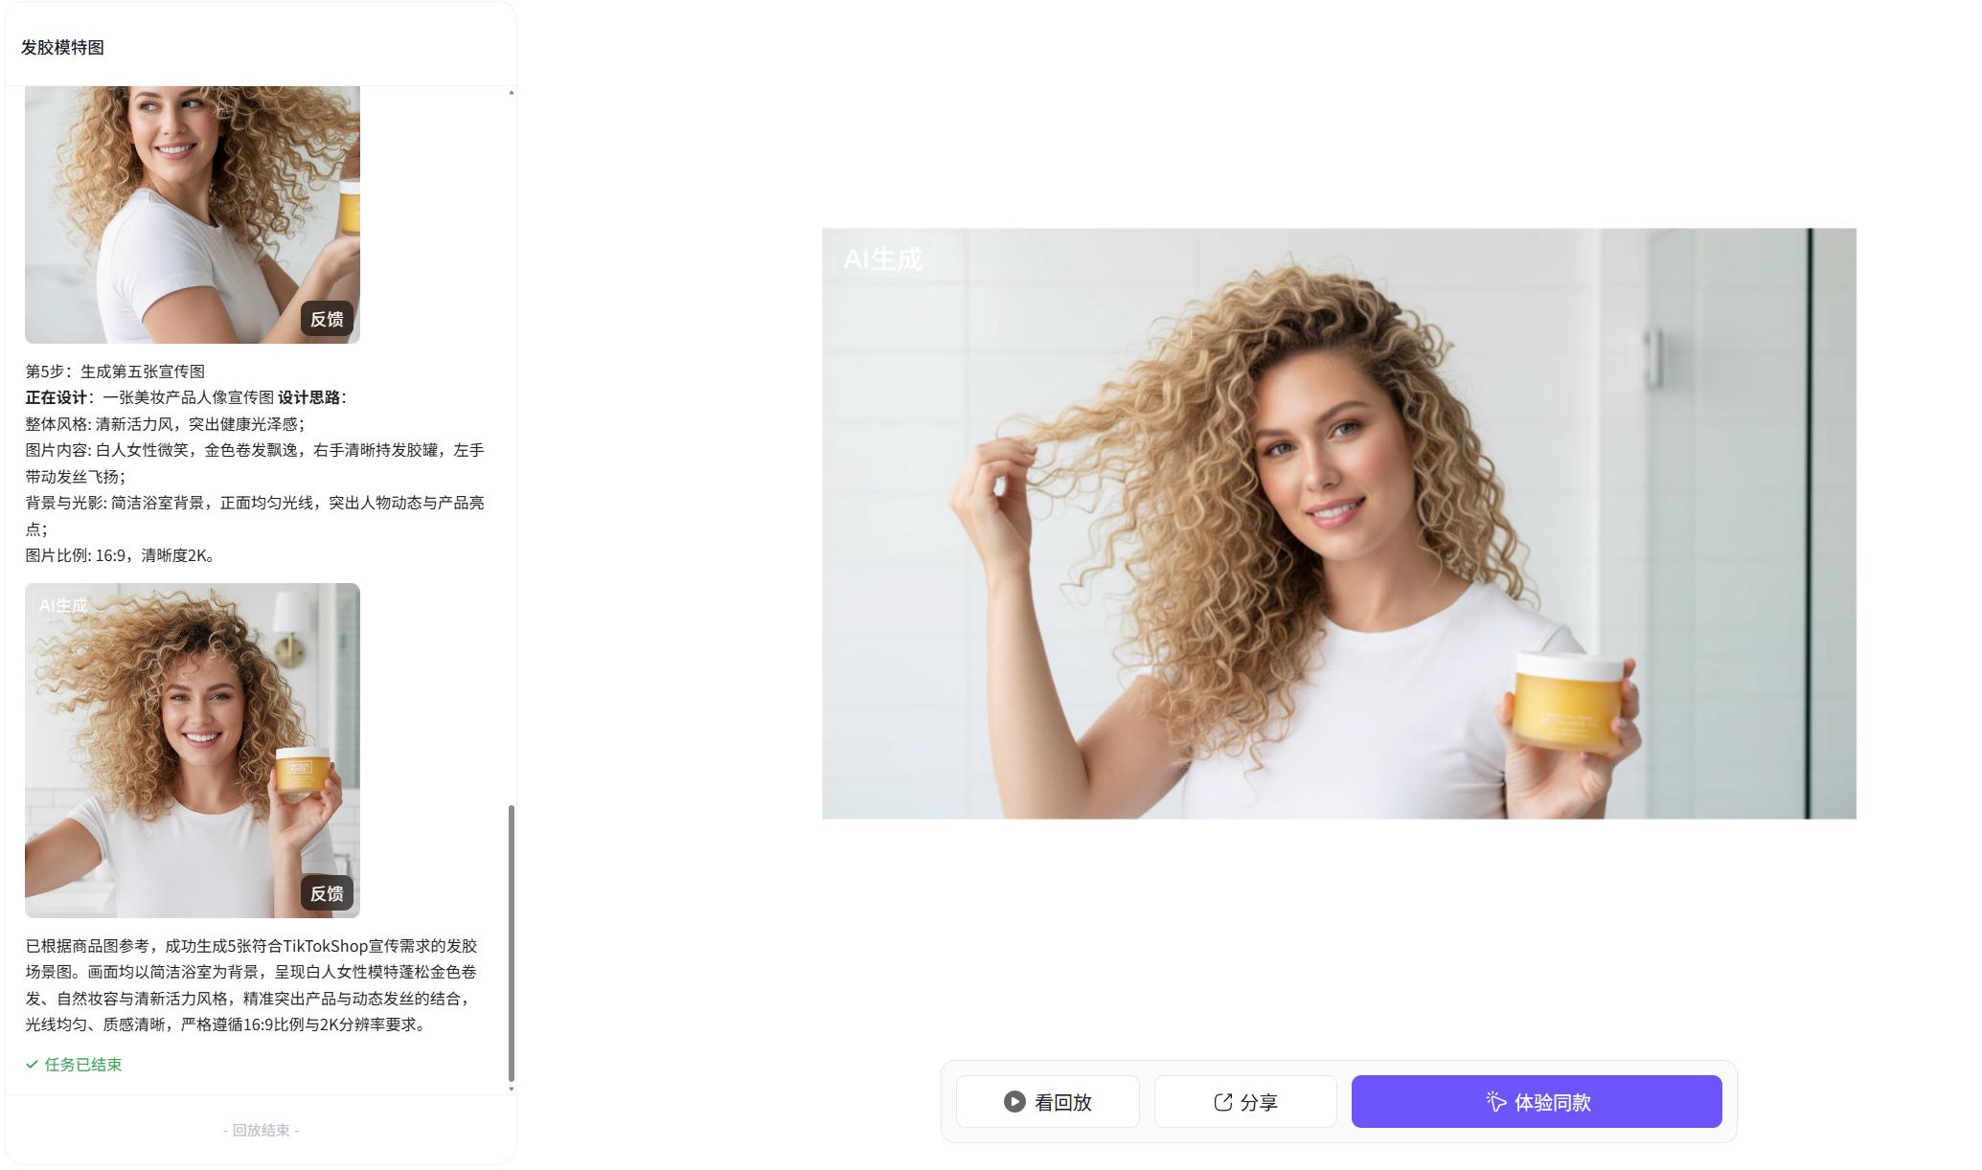The image size is (1982, 1170).
Task: Click the 第5步：生成第五张宣传图 step text
Action: pyautogui.click(x=115, y=371)
